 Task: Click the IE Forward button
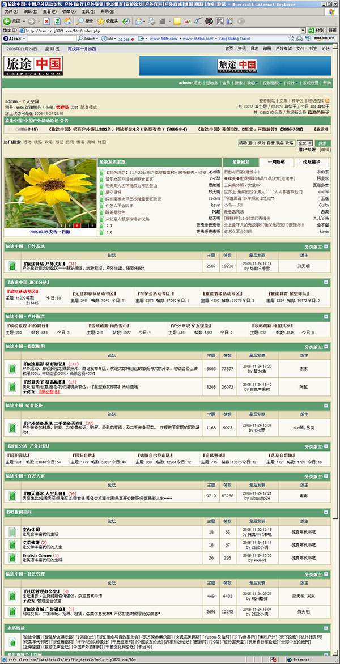coord(31,21)
